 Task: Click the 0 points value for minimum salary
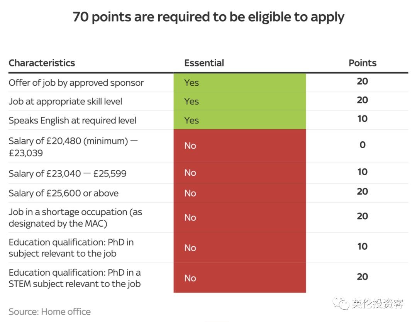point(363,145)
